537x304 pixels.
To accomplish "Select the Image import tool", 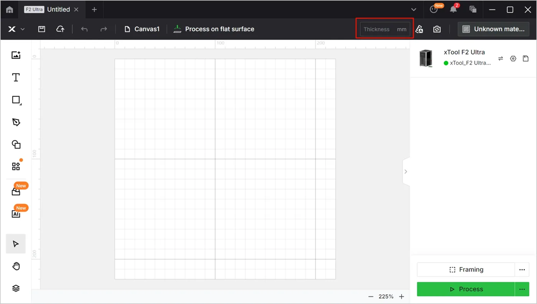I will (16, 55).
